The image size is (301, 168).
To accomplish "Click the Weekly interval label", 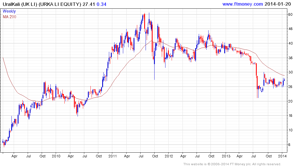I will pos(9,11).
